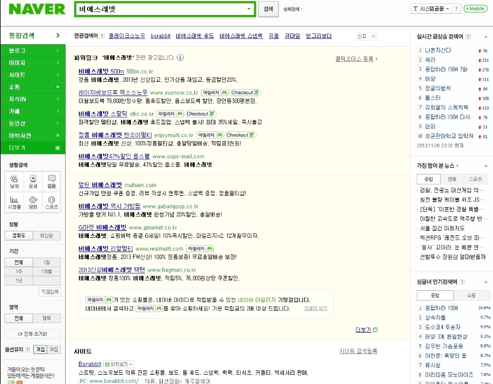Turn option keeping to 꺼짐
This screenshot has height=384, width=493.
pos(40,349)
